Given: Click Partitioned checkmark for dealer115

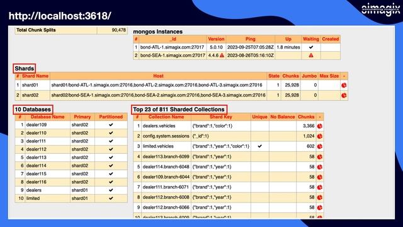Looking at the screenshot, I should coord(111,174).
